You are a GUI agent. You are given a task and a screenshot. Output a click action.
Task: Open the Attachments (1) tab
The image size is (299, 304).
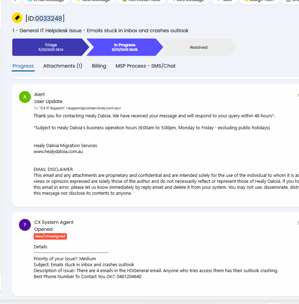click(63, 66)
